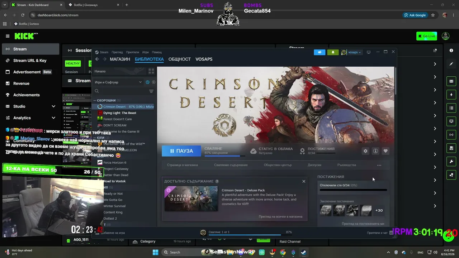The image size is (459, 258).
Task: Open Страница в магазина link
Action: click(182, 165)
